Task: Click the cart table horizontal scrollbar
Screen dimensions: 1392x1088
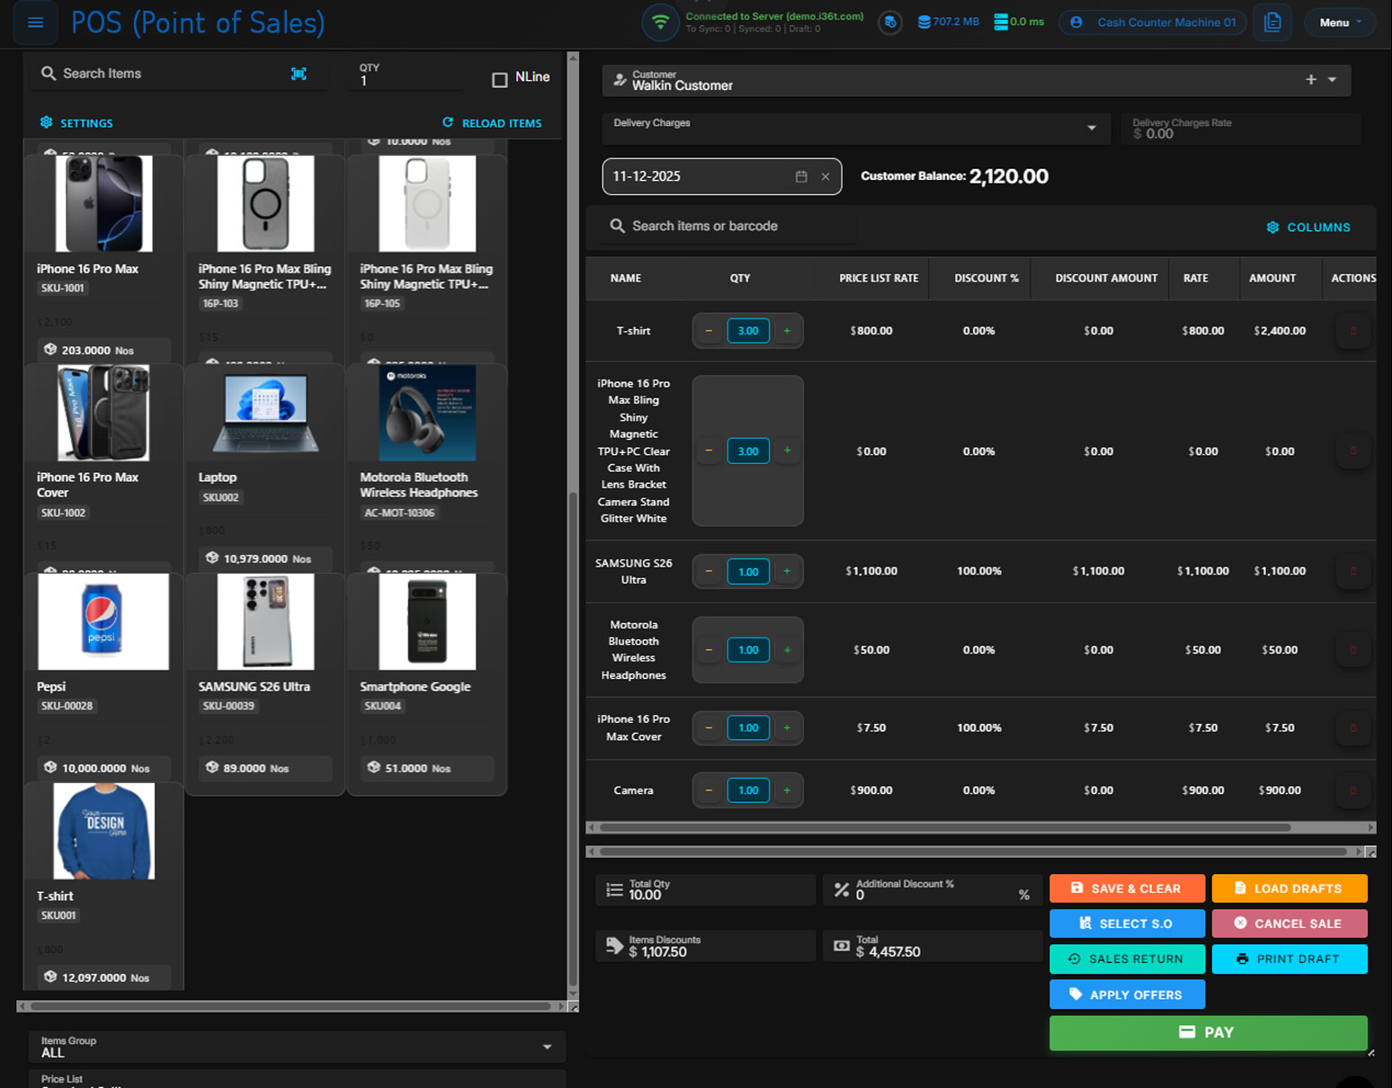Action: tap(944, 827)
